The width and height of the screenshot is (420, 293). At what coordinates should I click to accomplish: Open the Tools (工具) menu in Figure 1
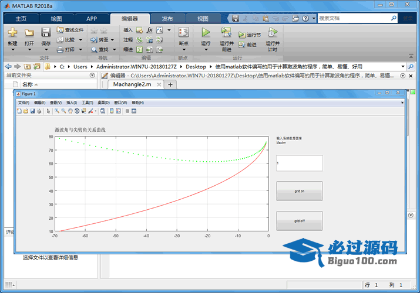tap(88, 103)
